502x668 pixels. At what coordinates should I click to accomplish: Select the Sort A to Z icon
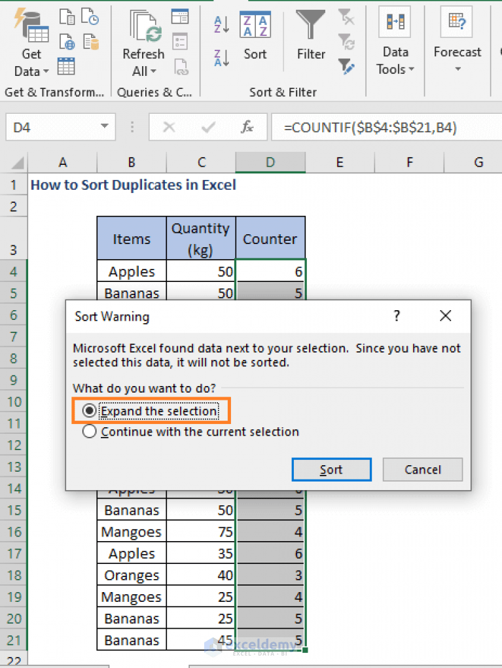point(221,25)
